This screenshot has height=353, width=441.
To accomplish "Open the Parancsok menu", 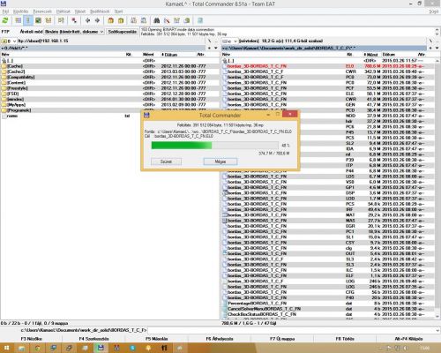I will (42, 11).
